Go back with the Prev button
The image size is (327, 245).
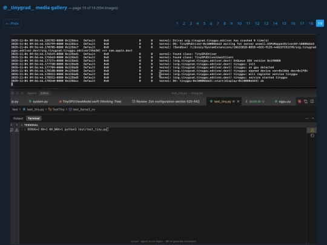(12, 24)
